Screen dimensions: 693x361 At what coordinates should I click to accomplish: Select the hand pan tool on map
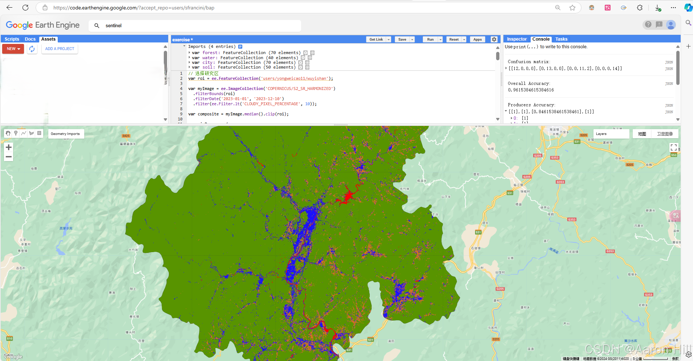8,133
